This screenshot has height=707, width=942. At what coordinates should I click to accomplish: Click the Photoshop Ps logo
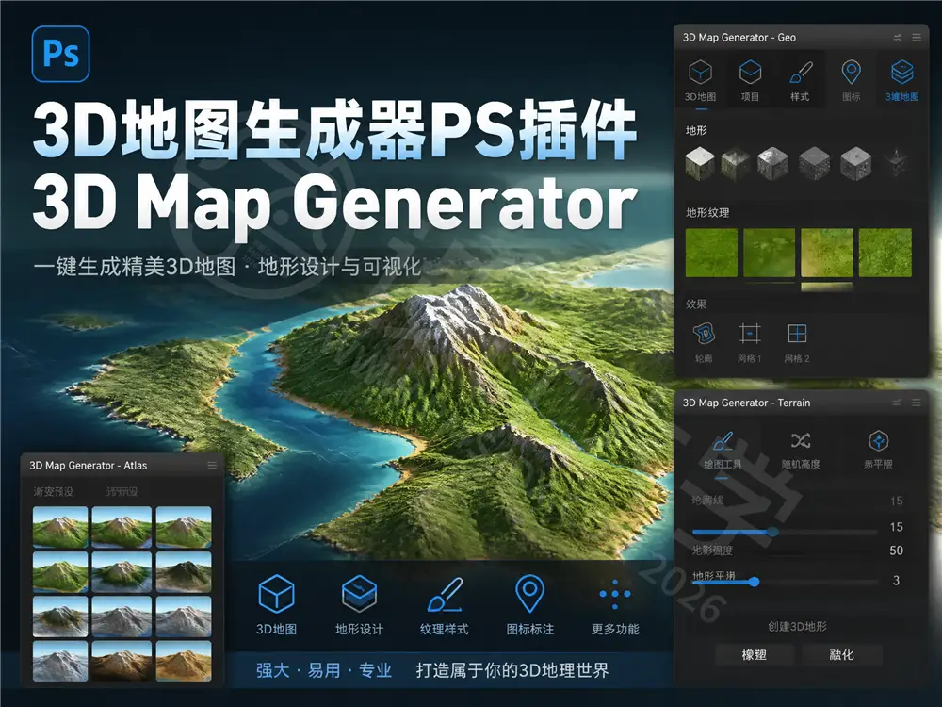click(x=60, y=54)
